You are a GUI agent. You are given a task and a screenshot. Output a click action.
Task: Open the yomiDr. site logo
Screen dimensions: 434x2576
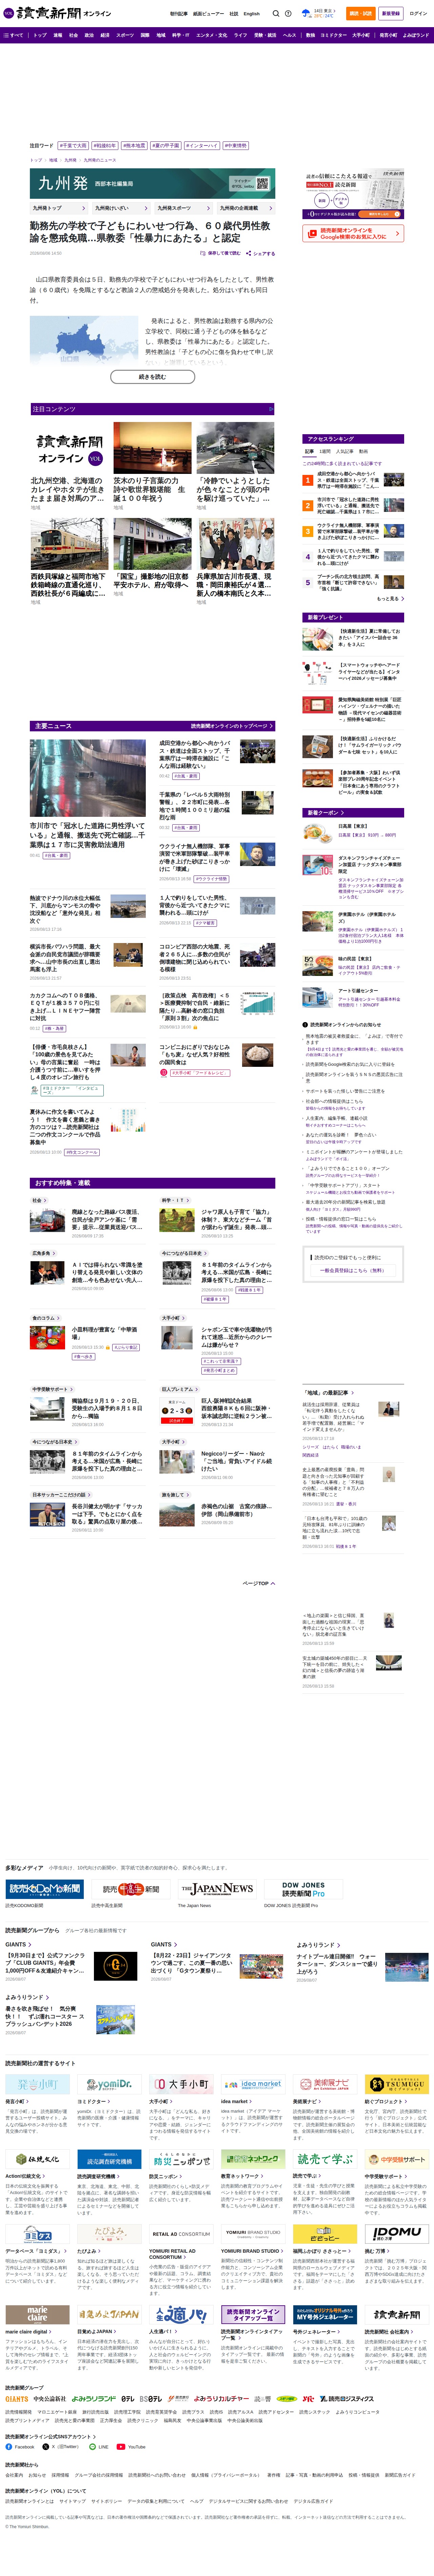109,2084
